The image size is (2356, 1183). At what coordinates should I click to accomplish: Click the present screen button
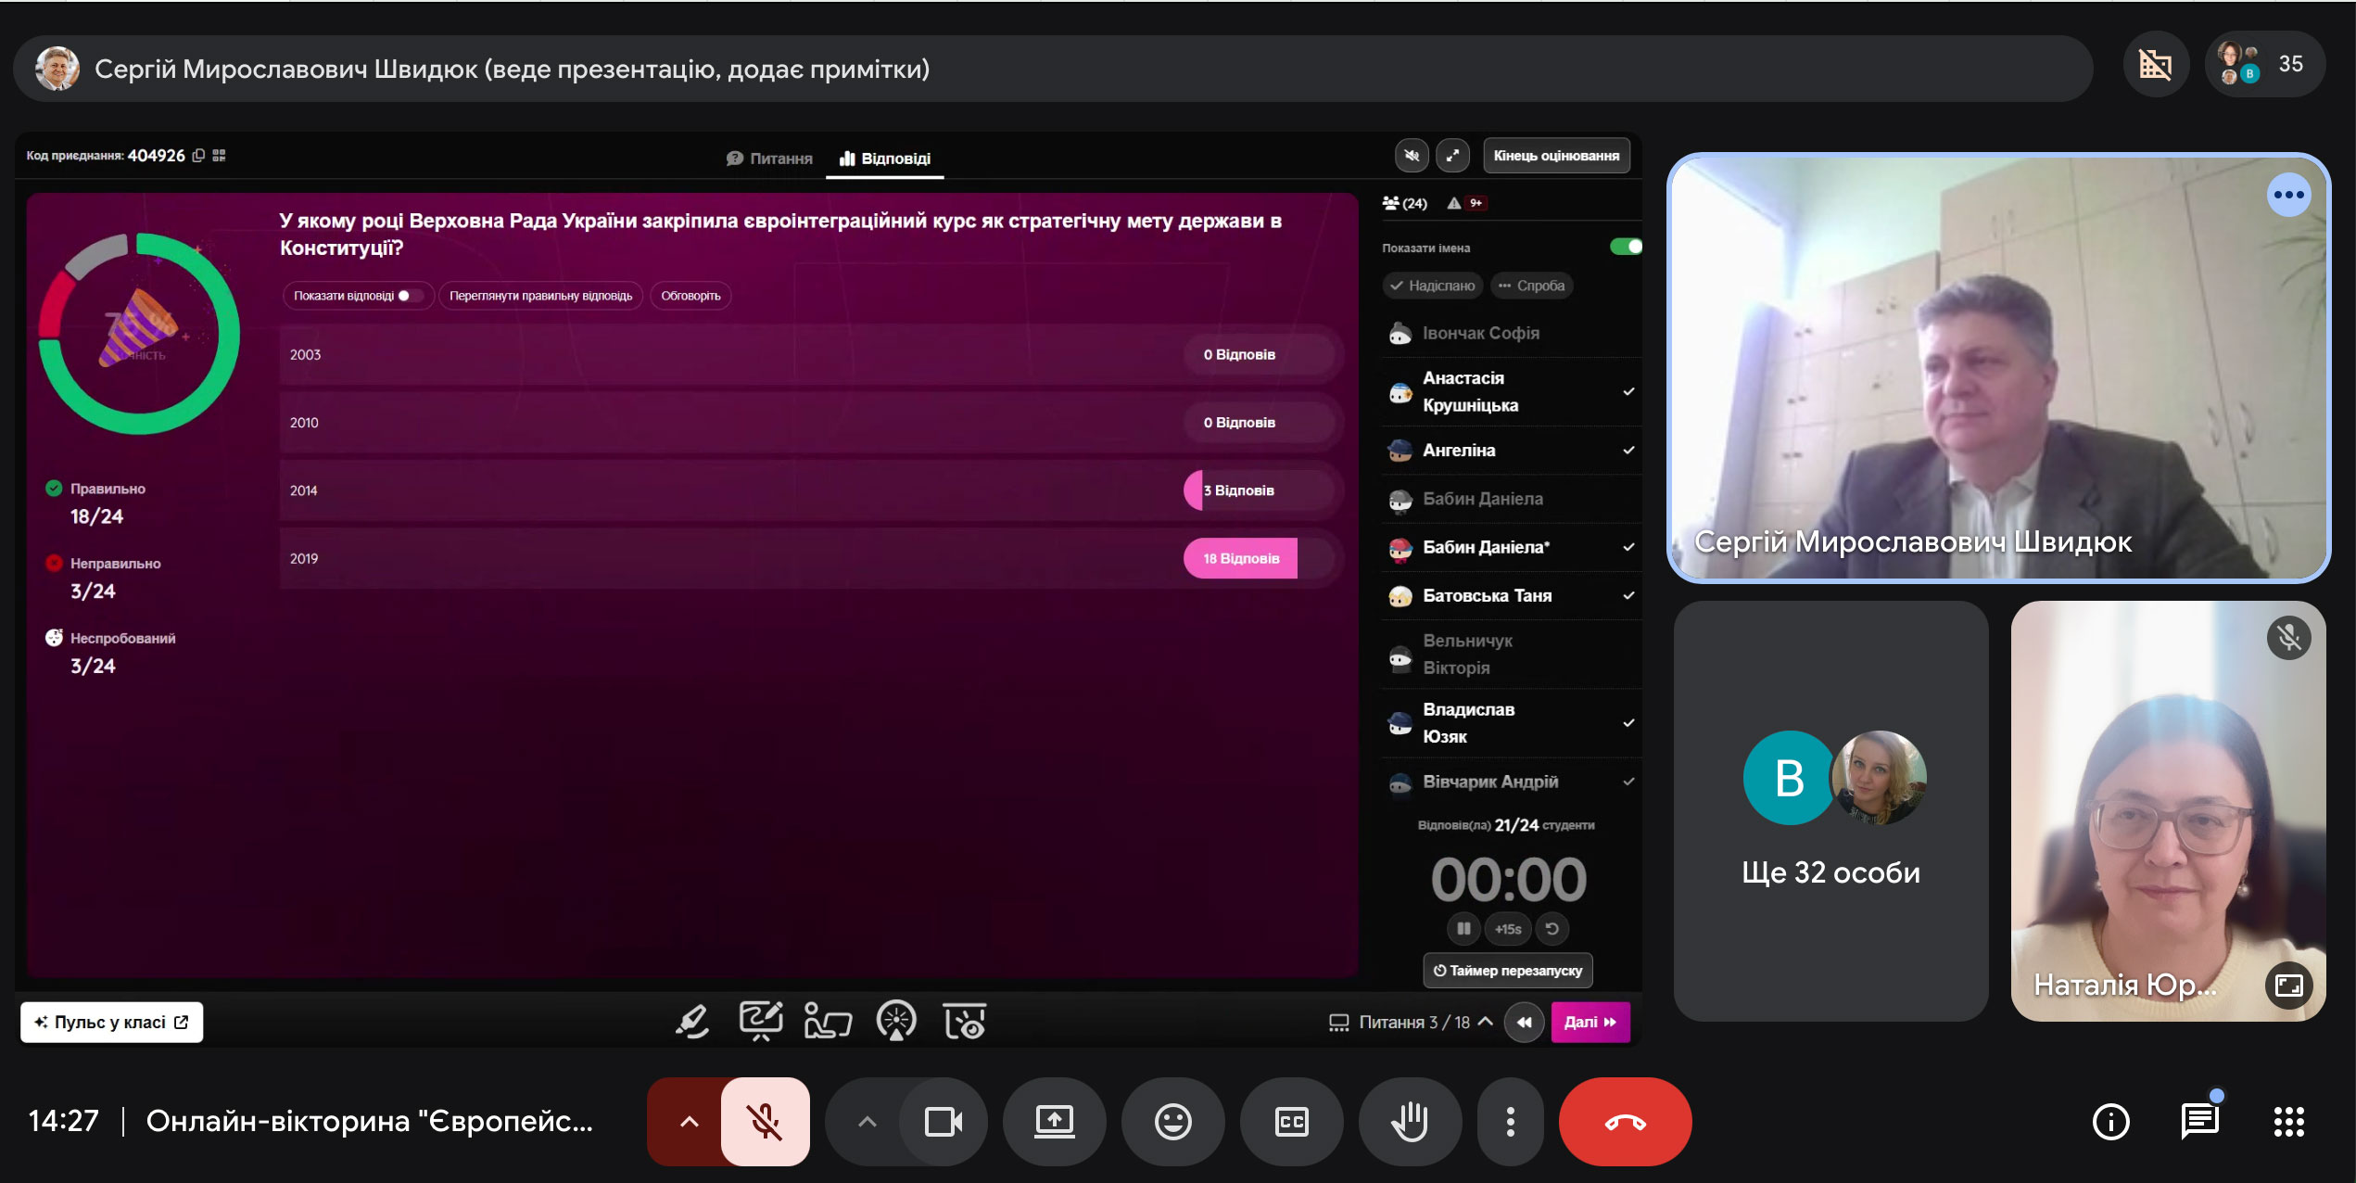click(1054, 1122)
